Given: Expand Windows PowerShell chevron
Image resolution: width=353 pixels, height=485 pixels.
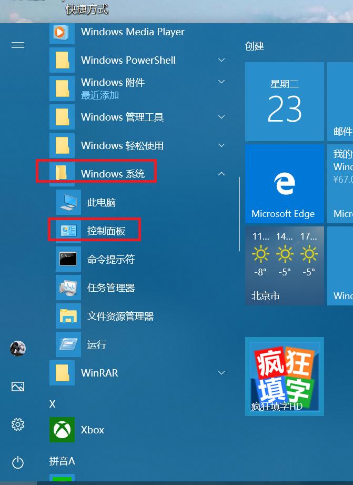Looking at the screenshot, I should [221, 60].
